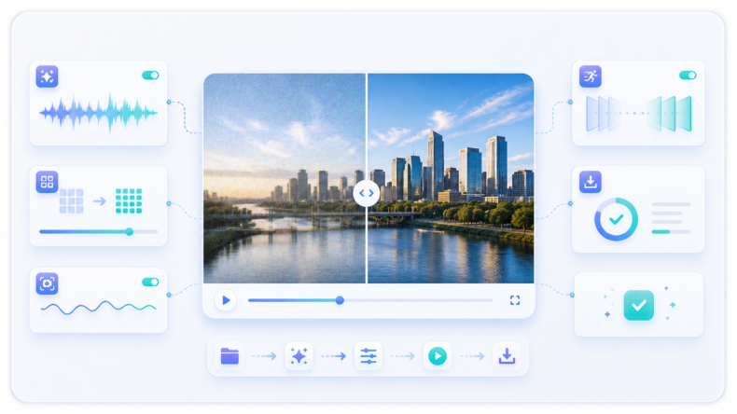Open the folder icon in the workflow bar
737x414 pixels.
pos(229,356)
